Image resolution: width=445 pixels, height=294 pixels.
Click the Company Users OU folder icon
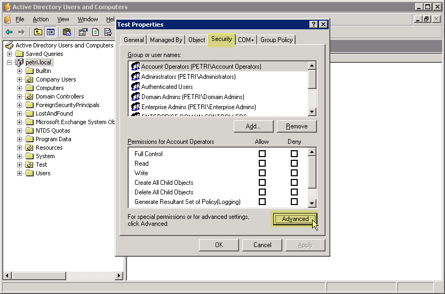pyautogui.click(x=29, y=79)
